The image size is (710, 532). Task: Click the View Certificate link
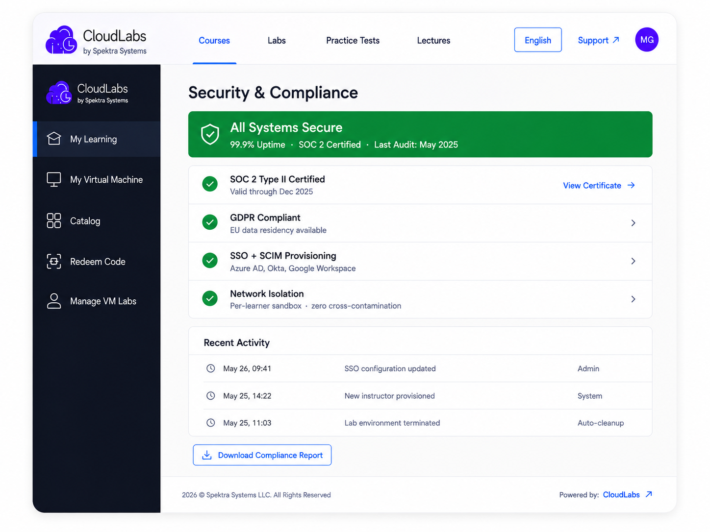pos(599,185)
